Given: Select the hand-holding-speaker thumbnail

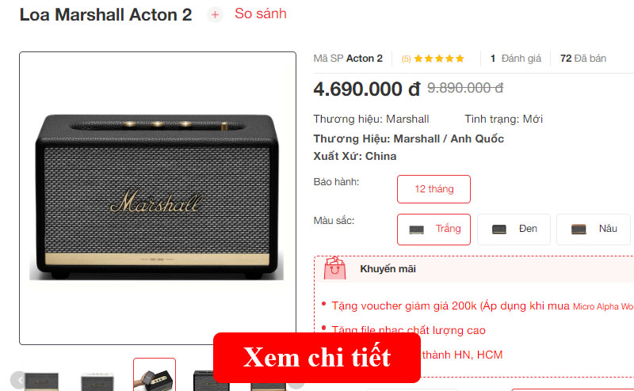Looking at the screenshot, I should click(x=155, y=376).
